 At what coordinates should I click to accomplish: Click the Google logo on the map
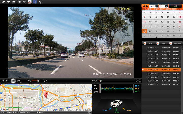point(5,109)
